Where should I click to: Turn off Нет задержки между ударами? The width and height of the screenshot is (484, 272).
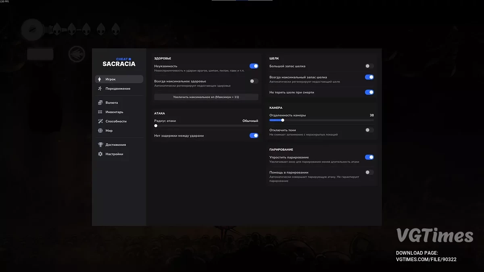pos(254,135)
